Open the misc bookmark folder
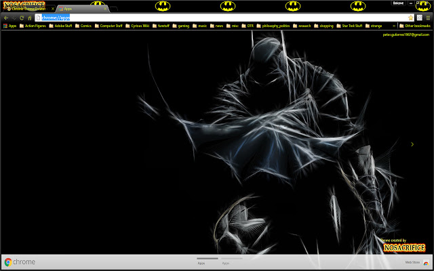This screenshot has height=271, width=434. click(232, 26)
